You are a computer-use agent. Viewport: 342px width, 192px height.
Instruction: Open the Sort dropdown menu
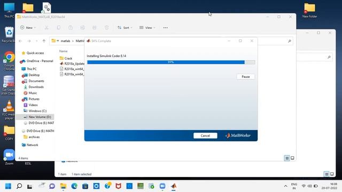125,28
